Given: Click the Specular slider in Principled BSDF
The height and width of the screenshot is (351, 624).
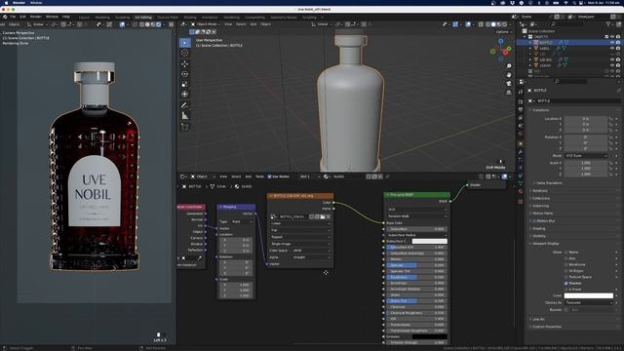Looking at the screenshot, I should pos(416,265).
